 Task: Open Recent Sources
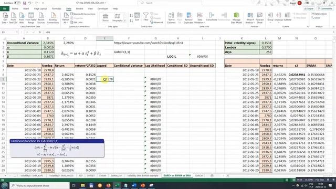(x=41, y=18)
